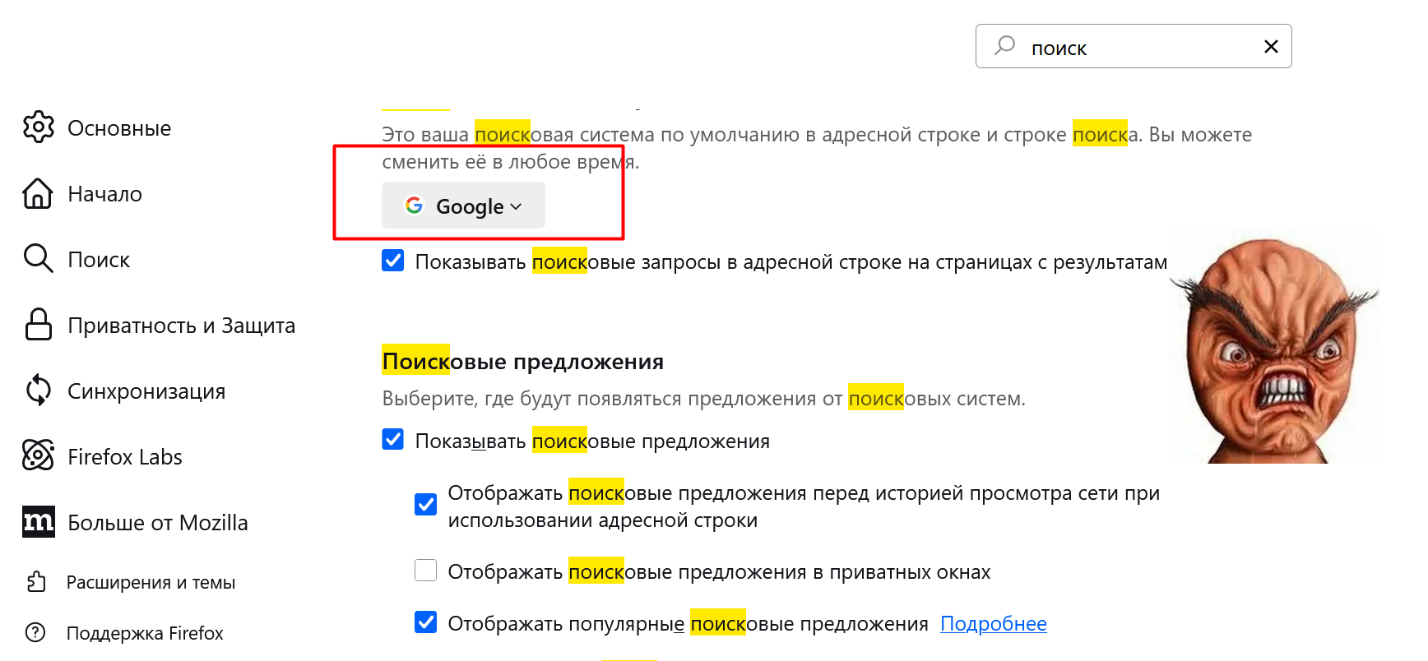
Task: Click the magnifier icon beside Поиск
Action: pyautogui.click(x=38, y=258)
